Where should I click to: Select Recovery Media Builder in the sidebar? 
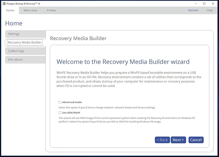click(x=25, y=42)
